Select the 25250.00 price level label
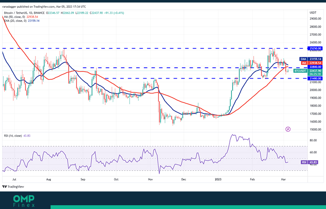The height and width of the screenshot is (209, 326). pyautogui.click(x=315, y=48)
